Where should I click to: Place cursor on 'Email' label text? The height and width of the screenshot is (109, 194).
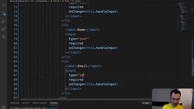click(x=82, y=66)
